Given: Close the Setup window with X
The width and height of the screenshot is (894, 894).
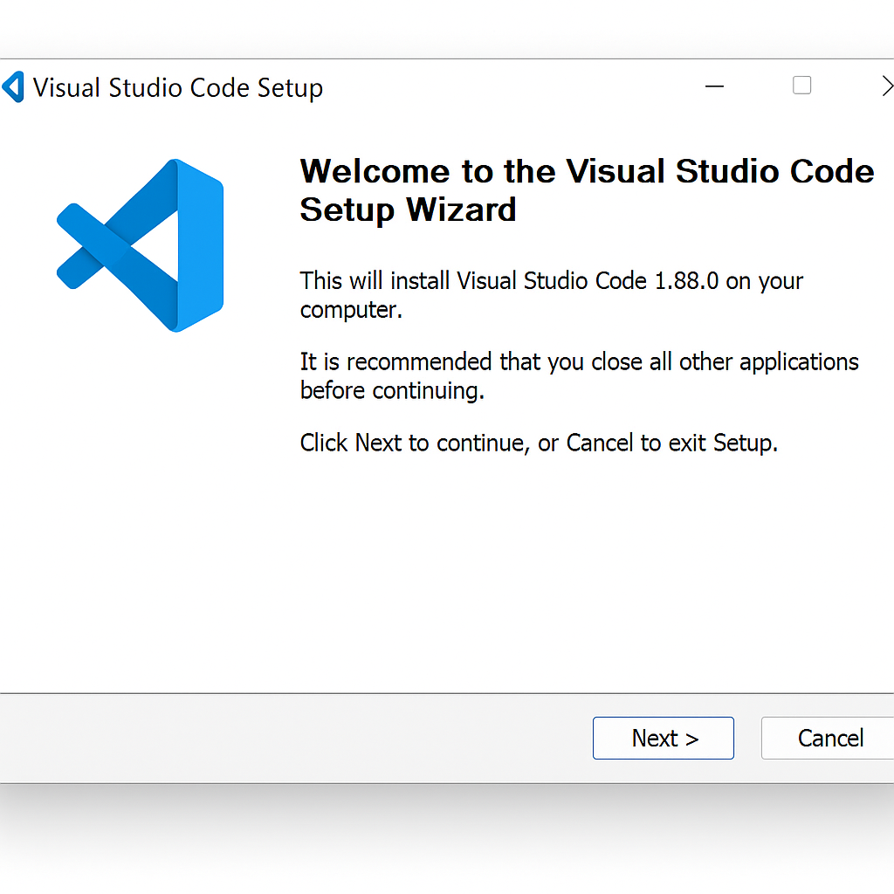Looking at the screenshot, I should [886, 86].
